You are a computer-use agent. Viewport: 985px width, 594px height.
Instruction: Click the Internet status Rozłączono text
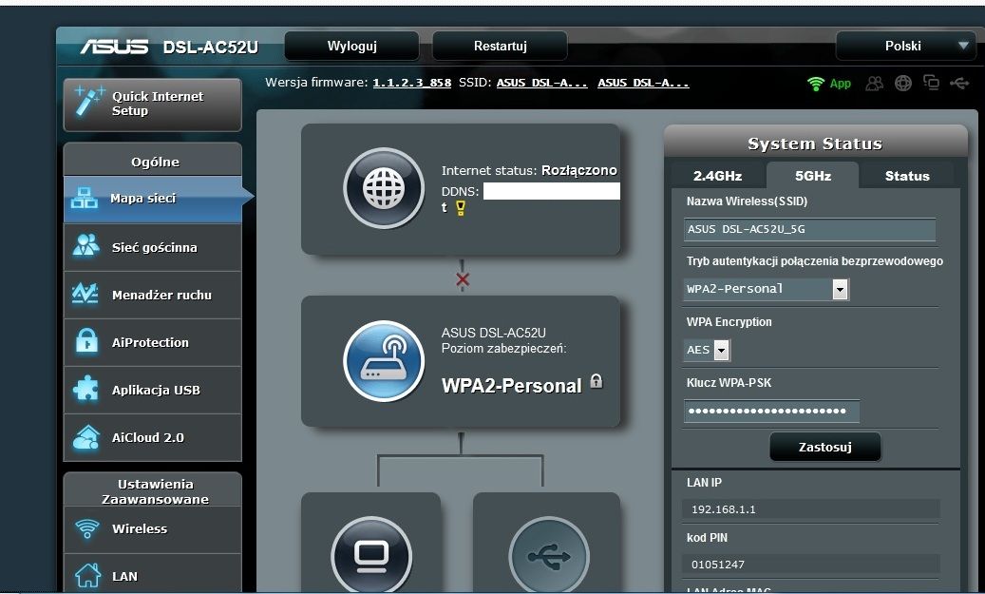(x=578, y=170)
